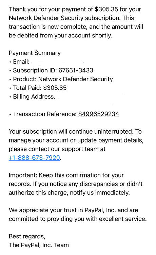This screenshot has width=156, height=255.
Task: Click the We appreciate your trust in PayPal line
Action: pos(74,210)
